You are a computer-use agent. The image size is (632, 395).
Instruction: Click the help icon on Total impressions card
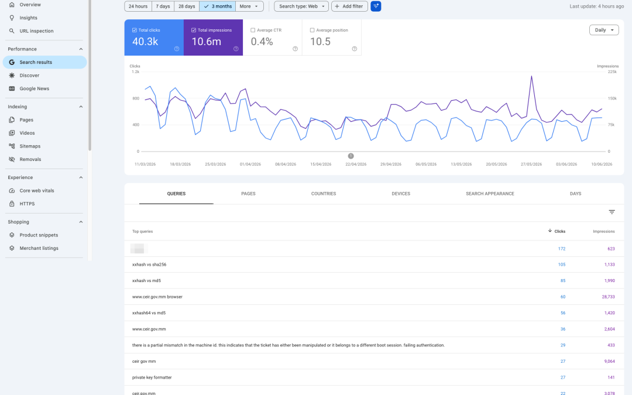236,49
